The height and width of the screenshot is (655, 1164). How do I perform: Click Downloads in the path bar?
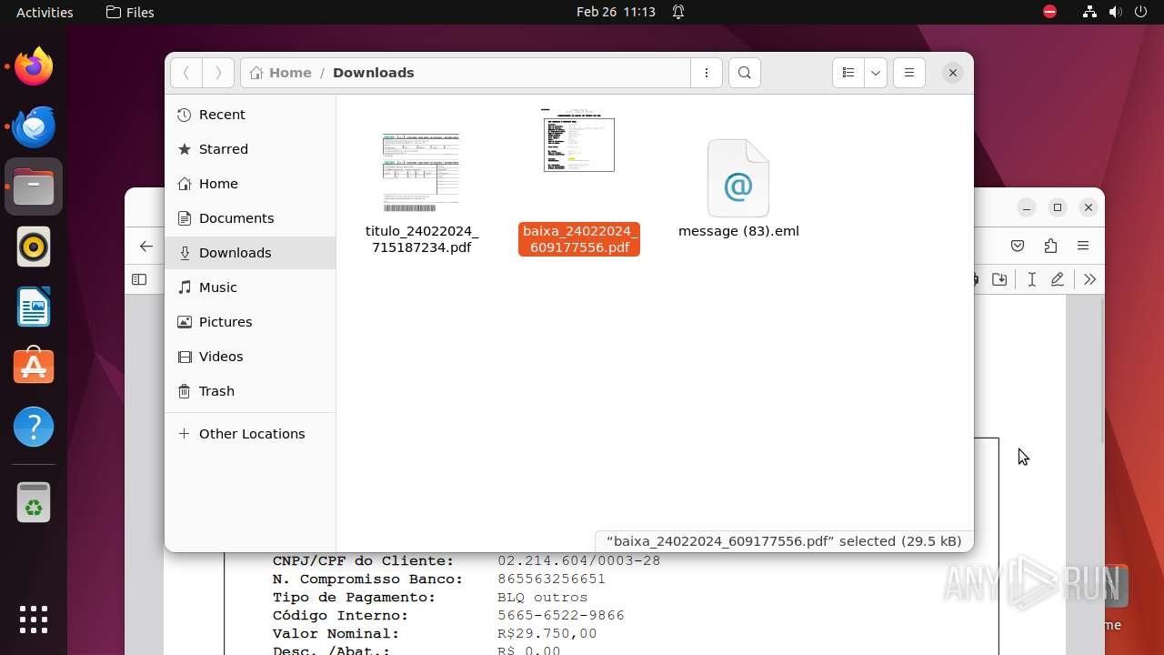[374, 73]
